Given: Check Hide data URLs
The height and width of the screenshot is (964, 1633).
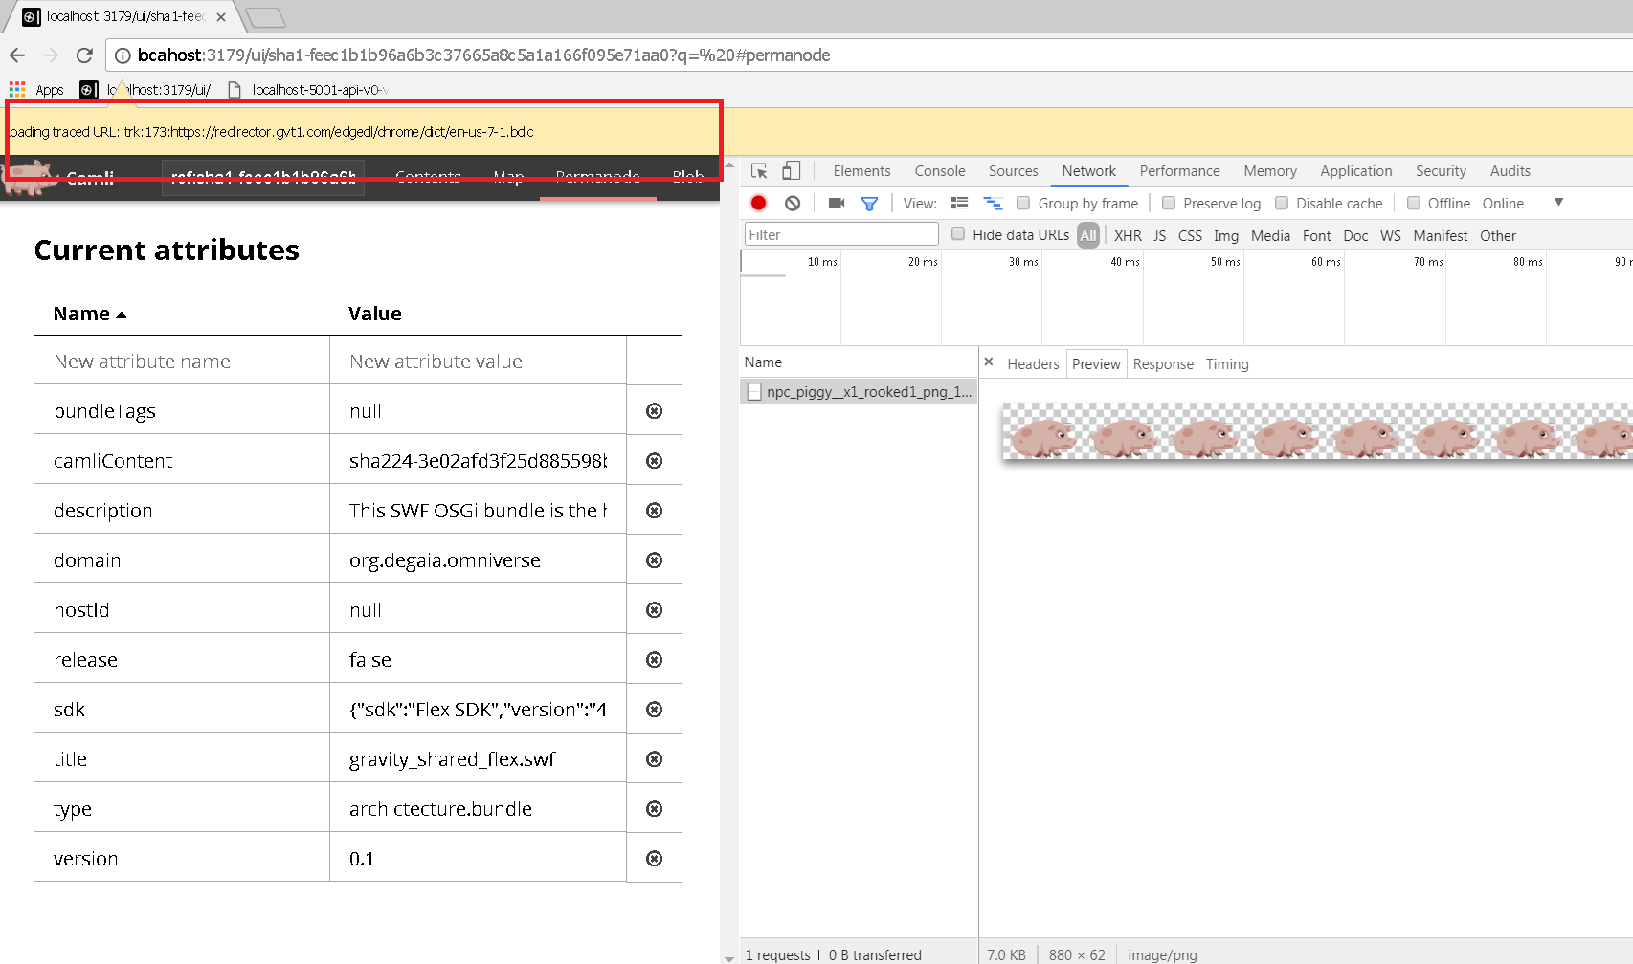Looking at the screenshot, I should tap(958, 234).
